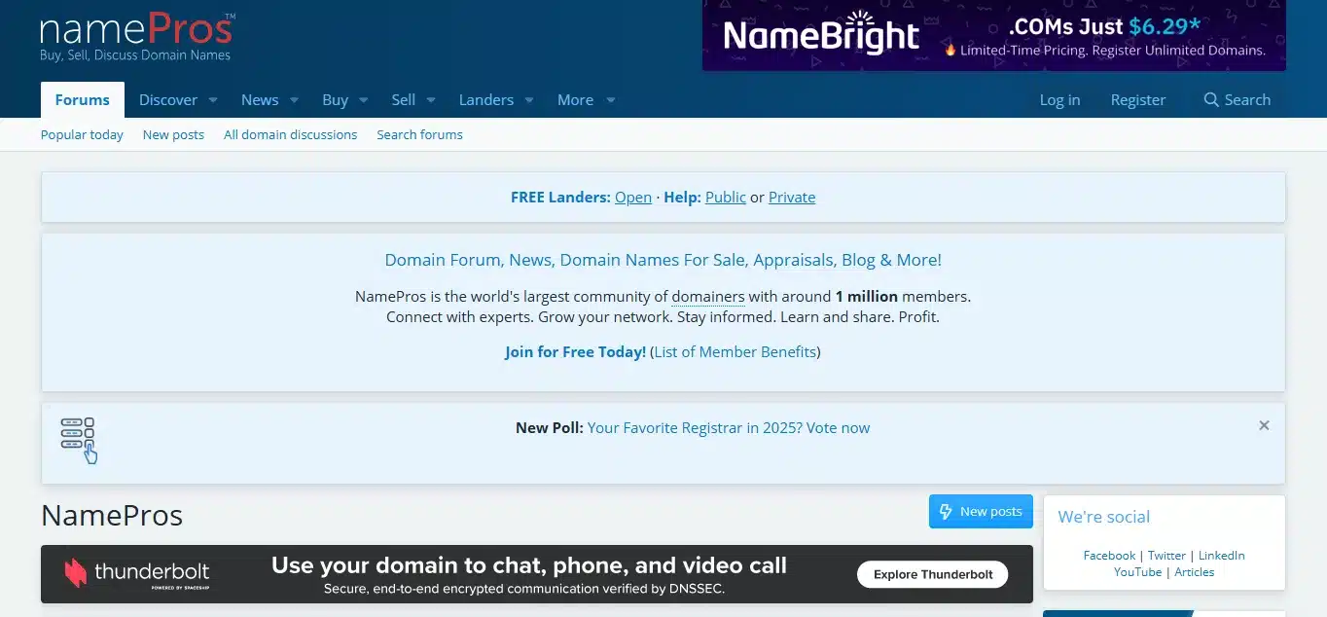Open the Facebook social link

(1109, 555)
